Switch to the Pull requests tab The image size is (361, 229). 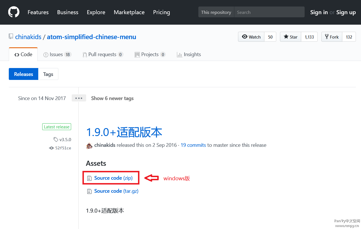coord(103,54)
